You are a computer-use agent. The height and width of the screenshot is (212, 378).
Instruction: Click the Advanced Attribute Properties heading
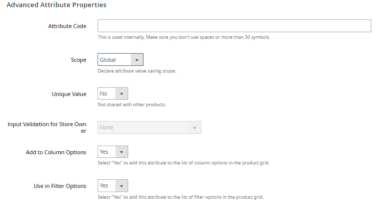56,5
